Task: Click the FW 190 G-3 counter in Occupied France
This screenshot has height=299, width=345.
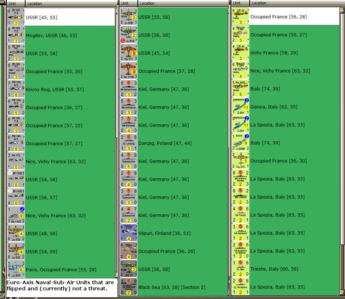Action: pyautogui.click(x=16, y=107)
